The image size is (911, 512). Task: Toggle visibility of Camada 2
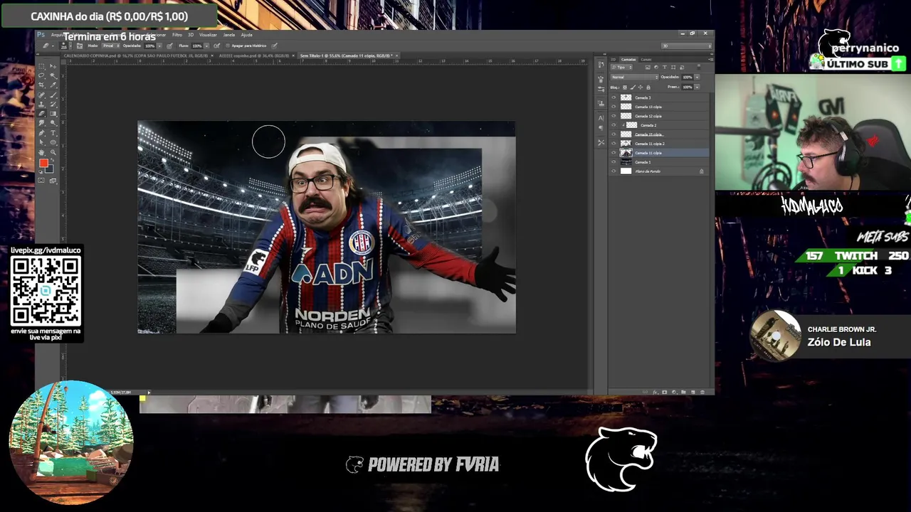coord(614,125)
